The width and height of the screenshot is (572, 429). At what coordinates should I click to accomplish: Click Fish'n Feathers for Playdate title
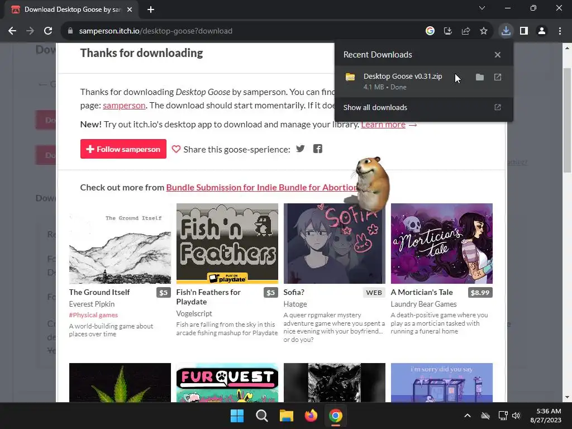[208, 297]
